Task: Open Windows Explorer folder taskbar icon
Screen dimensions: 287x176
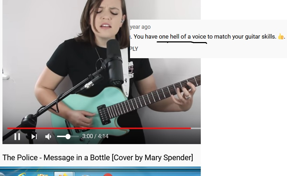Action: coord(42,175)
